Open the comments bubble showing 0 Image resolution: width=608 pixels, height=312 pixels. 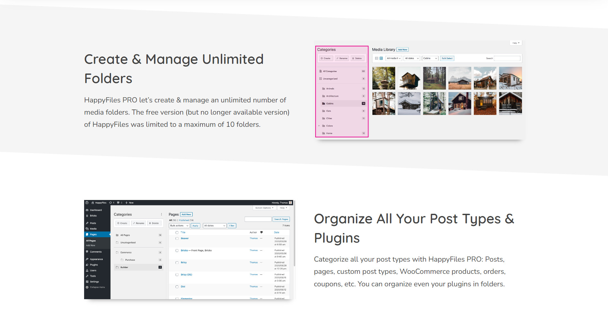(x=118, y=203)
